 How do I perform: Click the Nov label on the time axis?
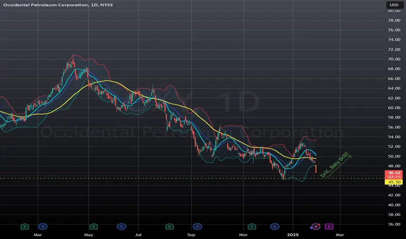coord(243,235)
